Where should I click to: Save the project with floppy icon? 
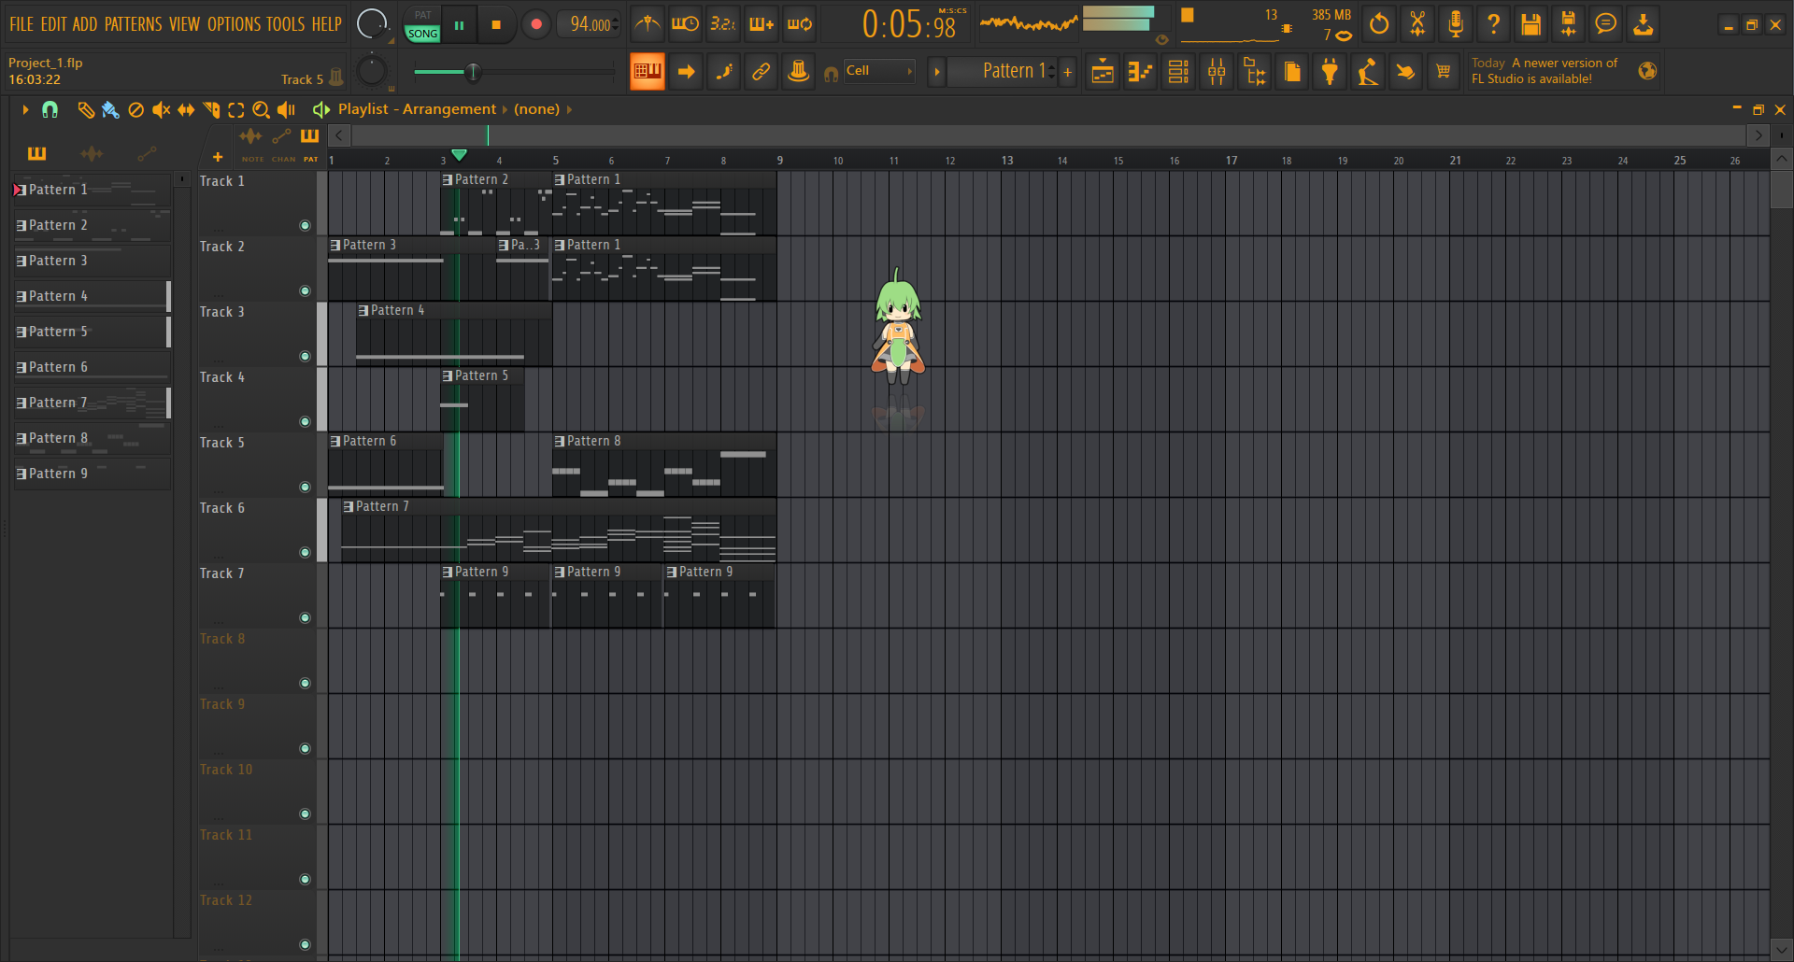point(1531,24)
